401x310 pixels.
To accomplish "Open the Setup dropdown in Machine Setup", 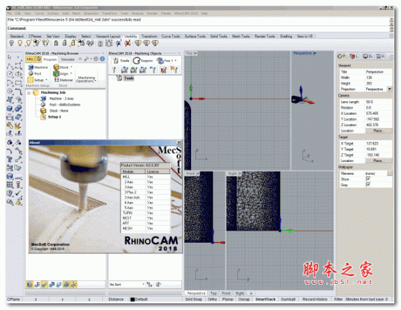I will (x=37, y=80).
